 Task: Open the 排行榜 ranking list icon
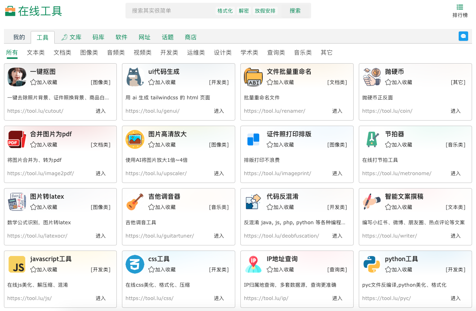click(x=459, y=7)
